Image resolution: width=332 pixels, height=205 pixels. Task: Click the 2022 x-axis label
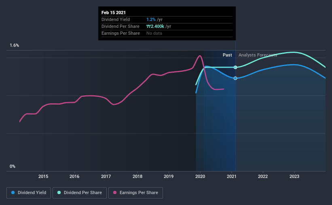(x=263, y=176)
